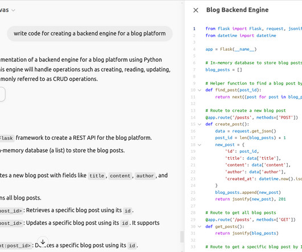Click the line 'data = request.get_json()'

coord(246,131)
